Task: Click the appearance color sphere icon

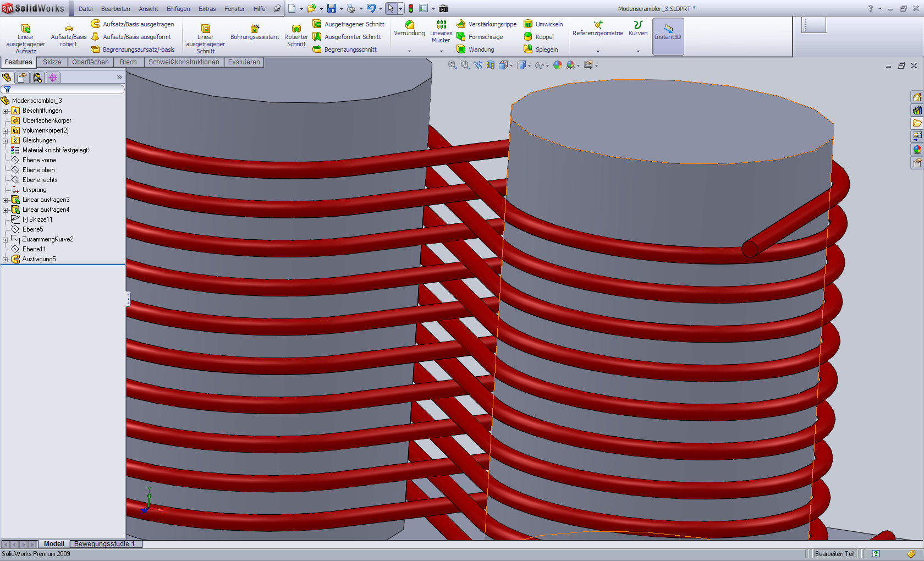Action: pos(558,65)
